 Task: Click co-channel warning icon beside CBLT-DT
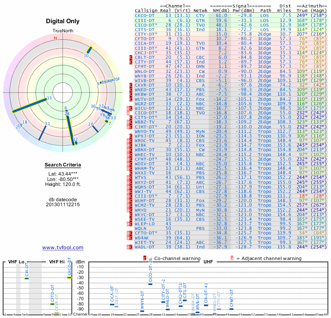(x=131, y=57)
